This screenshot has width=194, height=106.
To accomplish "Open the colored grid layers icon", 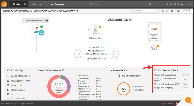I will [x=167, y=11].
